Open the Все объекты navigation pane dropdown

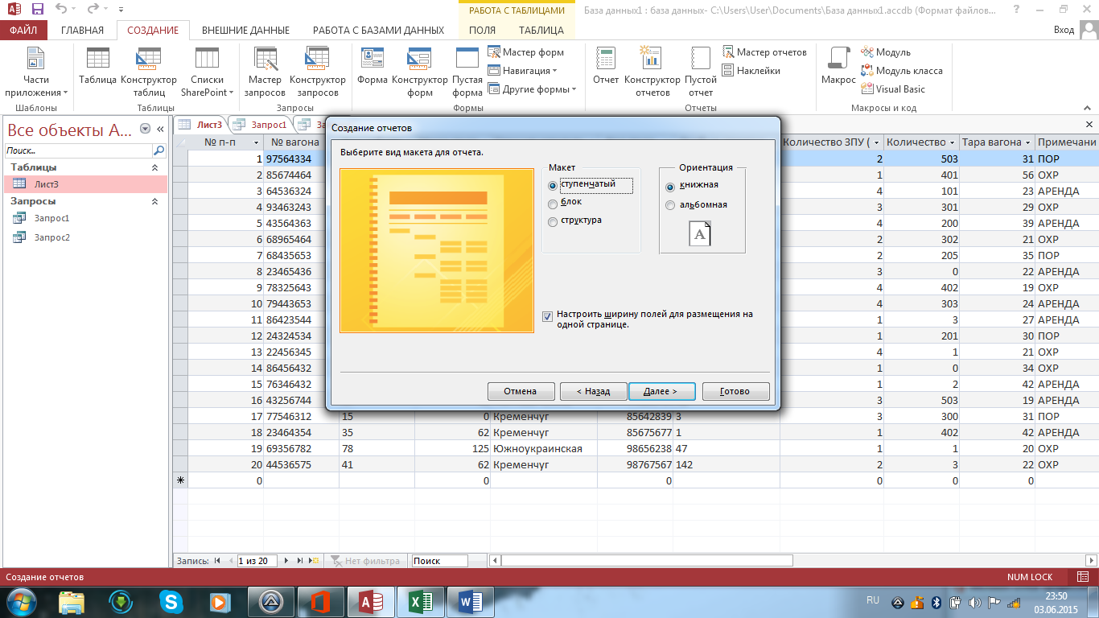[x=145, y=129]
